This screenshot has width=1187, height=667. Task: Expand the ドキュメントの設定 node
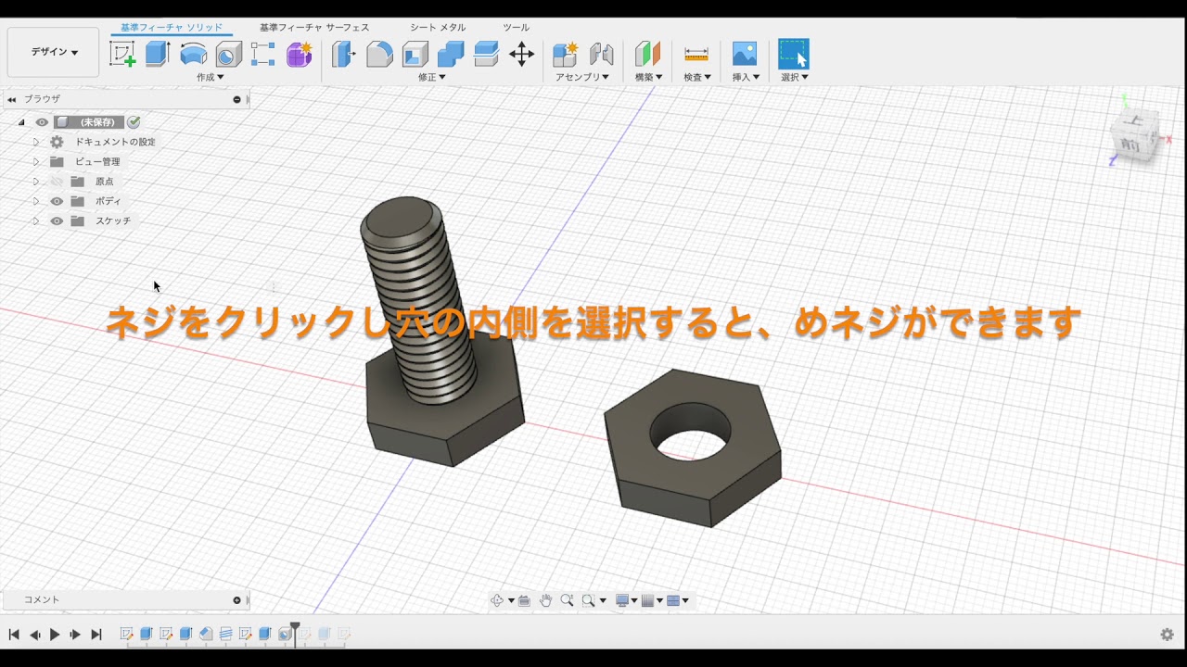pos(36,142)
